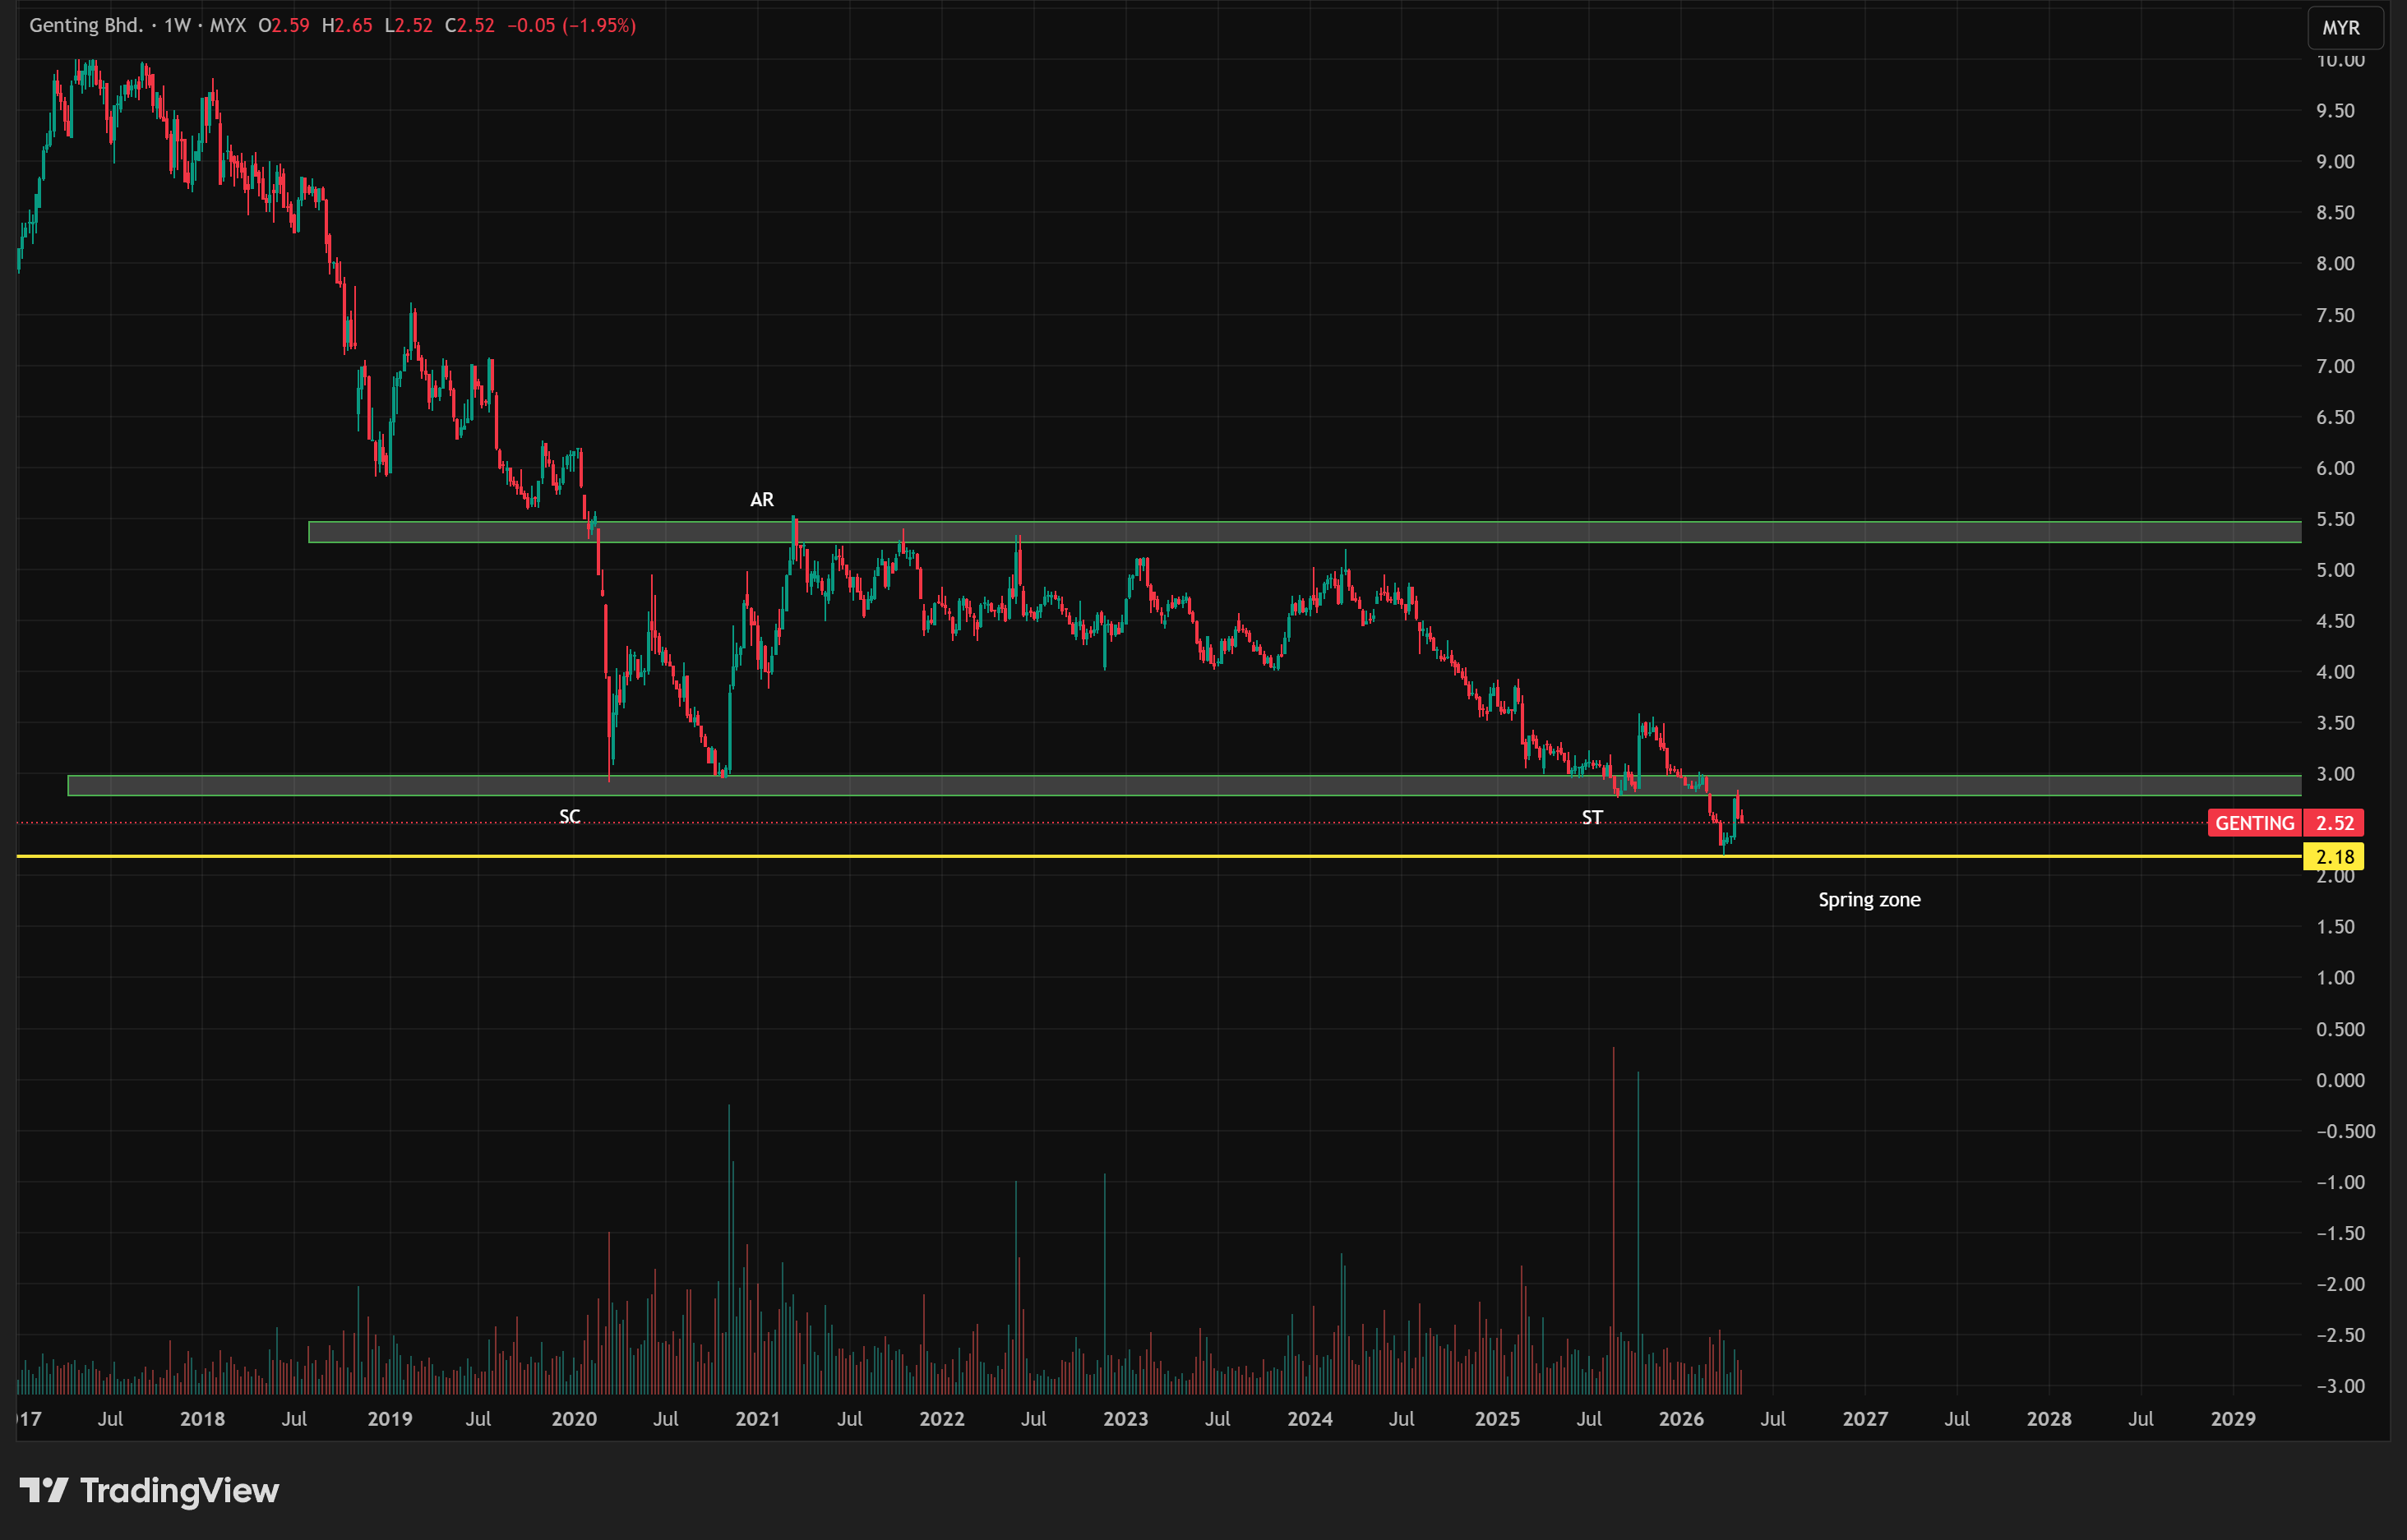This screenshot has width=2407, height=1540.
Task: Click the −3.00 price axis label
Action: pos(2340,1387)
